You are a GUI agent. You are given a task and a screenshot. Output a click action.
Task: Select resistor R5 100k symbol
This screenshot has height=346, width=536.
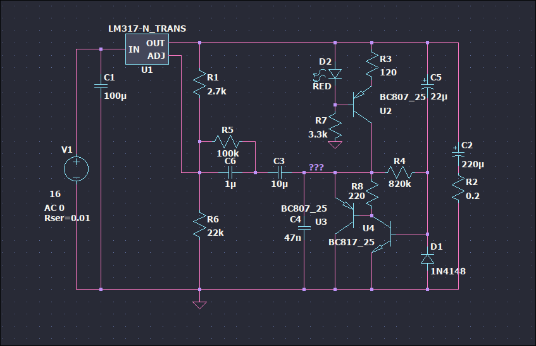227,141
